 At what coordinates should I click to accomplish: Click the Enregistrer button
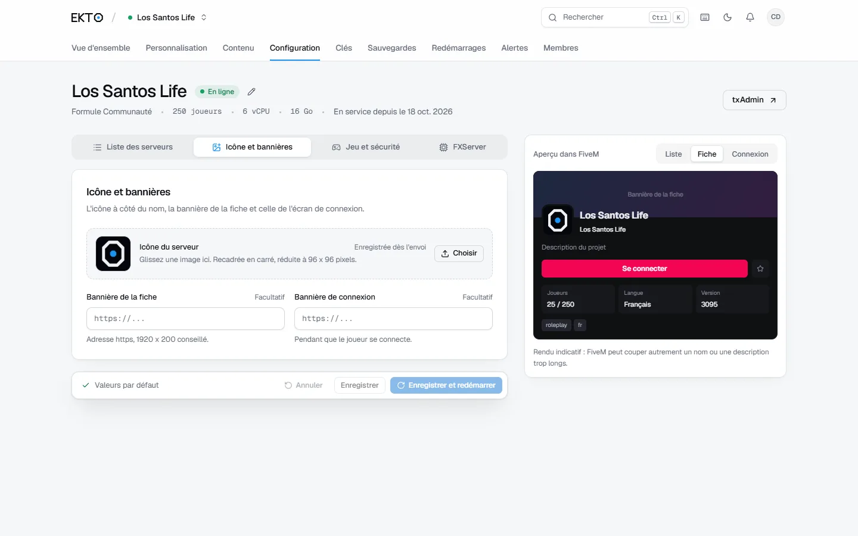360,385
